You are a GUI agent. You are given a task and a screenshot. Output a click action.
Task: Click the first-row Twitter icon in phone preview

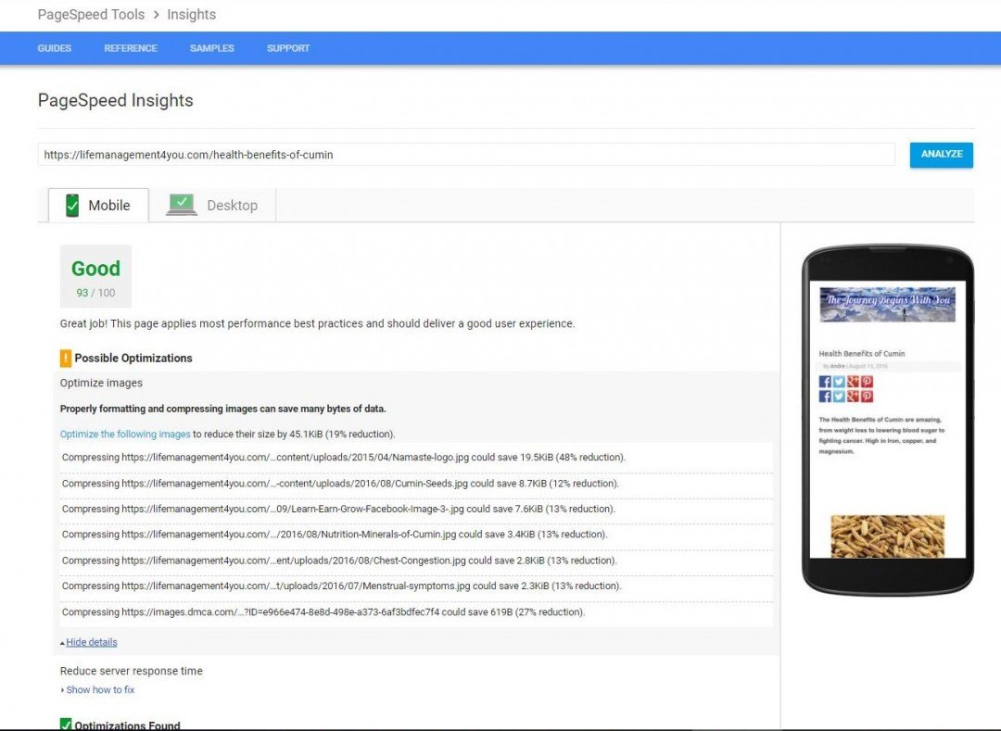click(x=839, y=382)
